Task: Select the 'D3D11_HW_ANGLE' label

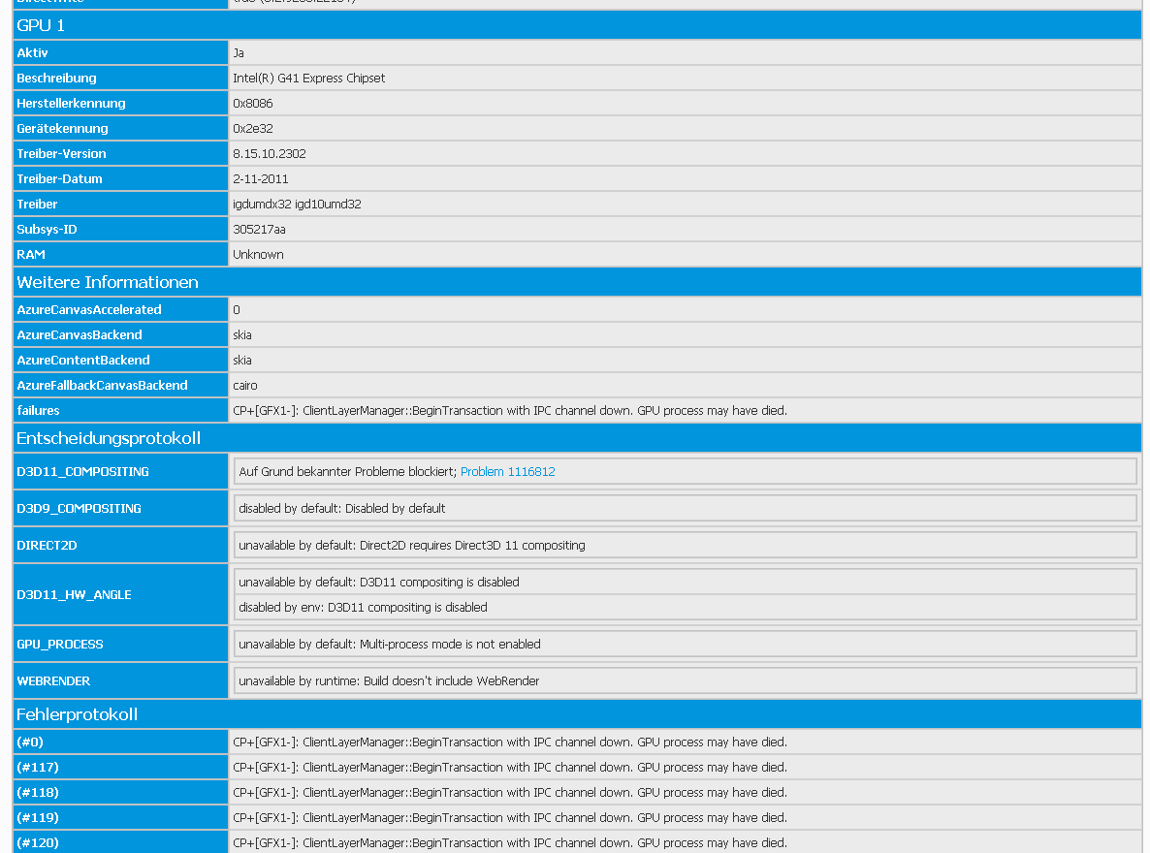Action: [x=74, y=595]
